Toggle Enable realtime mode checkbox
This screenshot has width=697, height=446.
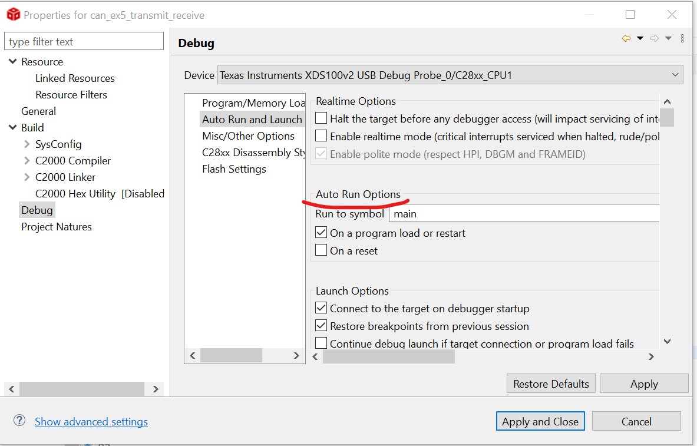[x=321, y=136]
